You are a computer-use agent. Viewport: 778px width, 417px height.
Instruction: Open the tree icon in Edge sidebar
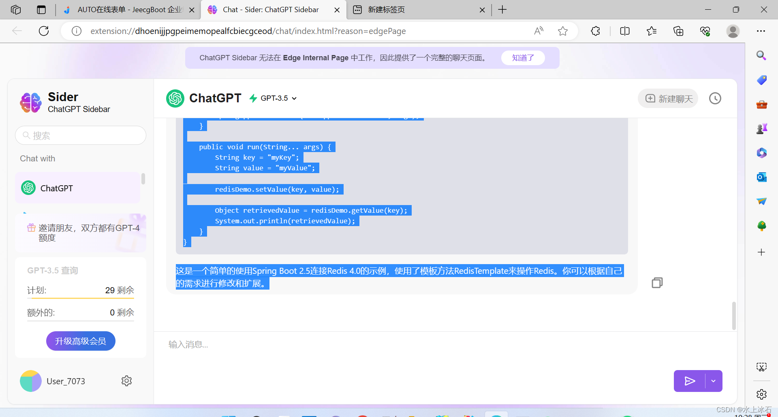pyautogui.click(x=761, y=226)
